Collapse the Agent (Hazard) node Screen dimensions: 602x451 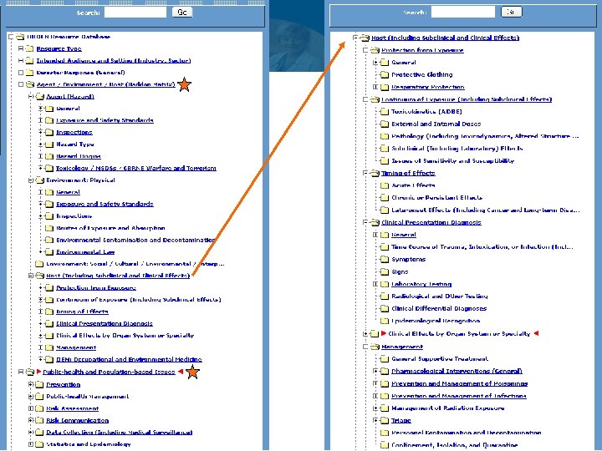(31, 96)
